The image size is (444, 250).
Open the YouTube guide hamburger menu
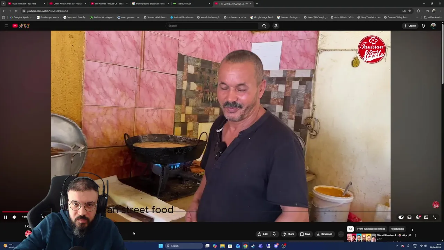tap(6, 26)
